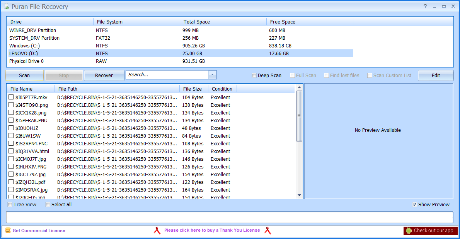Click the red ribbon icon right of Thank You text
Screen dimensions: 460x239
tap(267, 231)
